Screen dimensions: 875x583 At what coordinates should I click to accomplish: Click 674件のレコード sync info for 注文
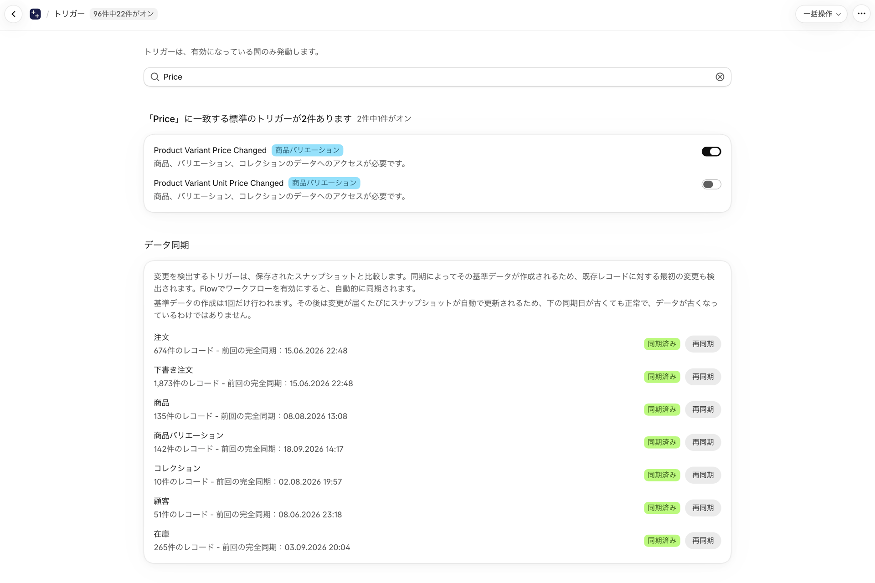pos(250,351)
